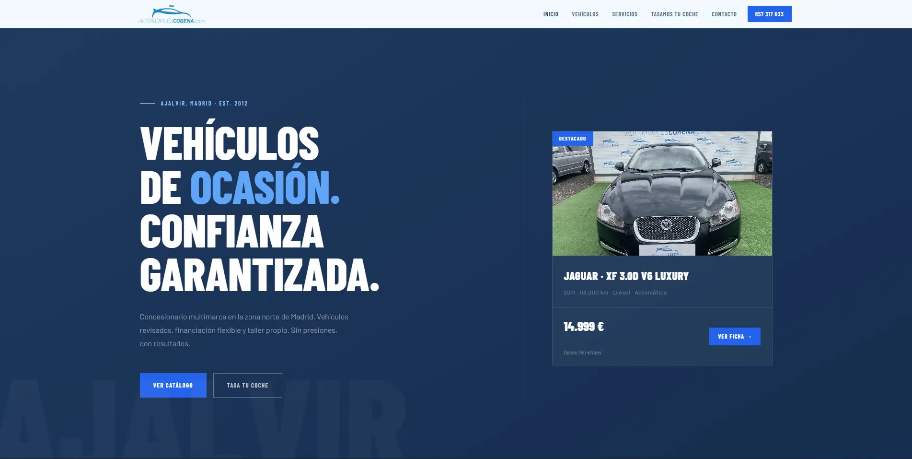
Task: Click the VER CATÁLOGO button
Action: [173, 385]
